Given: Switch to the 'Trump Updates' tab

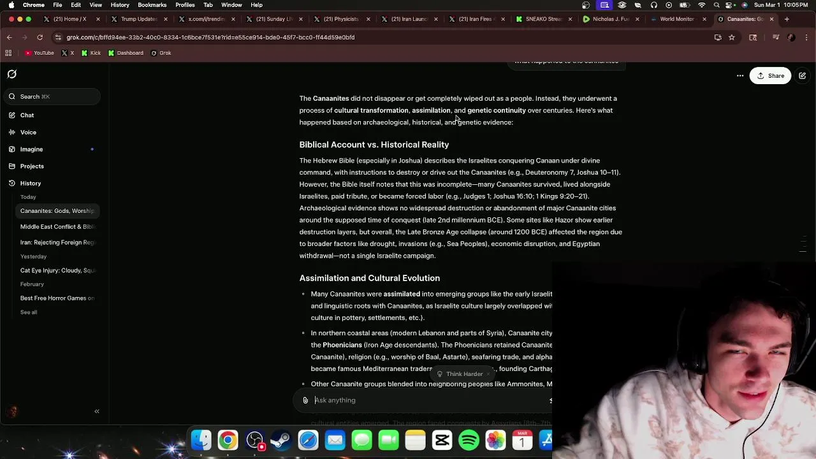Looking at the screenshot, I should 138,19.
